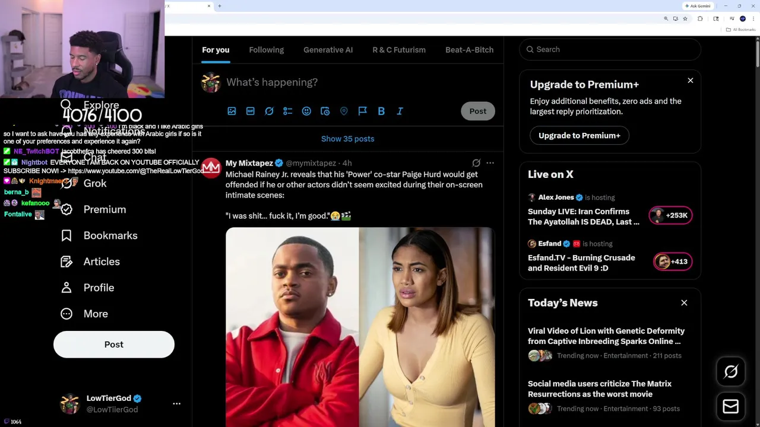760x427 pixels.
Task: Click Show 35 posts link
Action: pos(348,139)
